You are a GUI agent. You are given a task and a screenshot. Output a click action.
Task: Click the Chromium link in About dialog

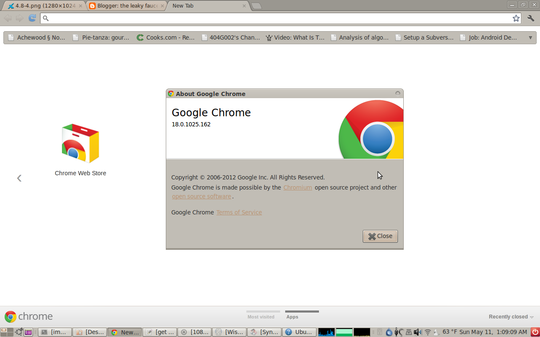[297, 187]
